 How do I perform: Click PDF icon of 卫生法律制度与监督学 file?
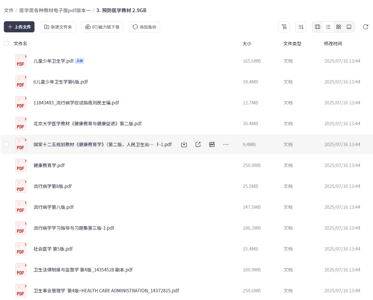(x=21, y=270)
